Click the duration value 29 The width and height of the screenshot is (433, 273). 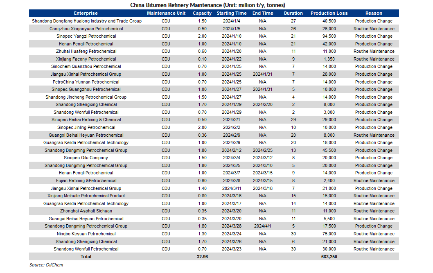click(293, 120)
